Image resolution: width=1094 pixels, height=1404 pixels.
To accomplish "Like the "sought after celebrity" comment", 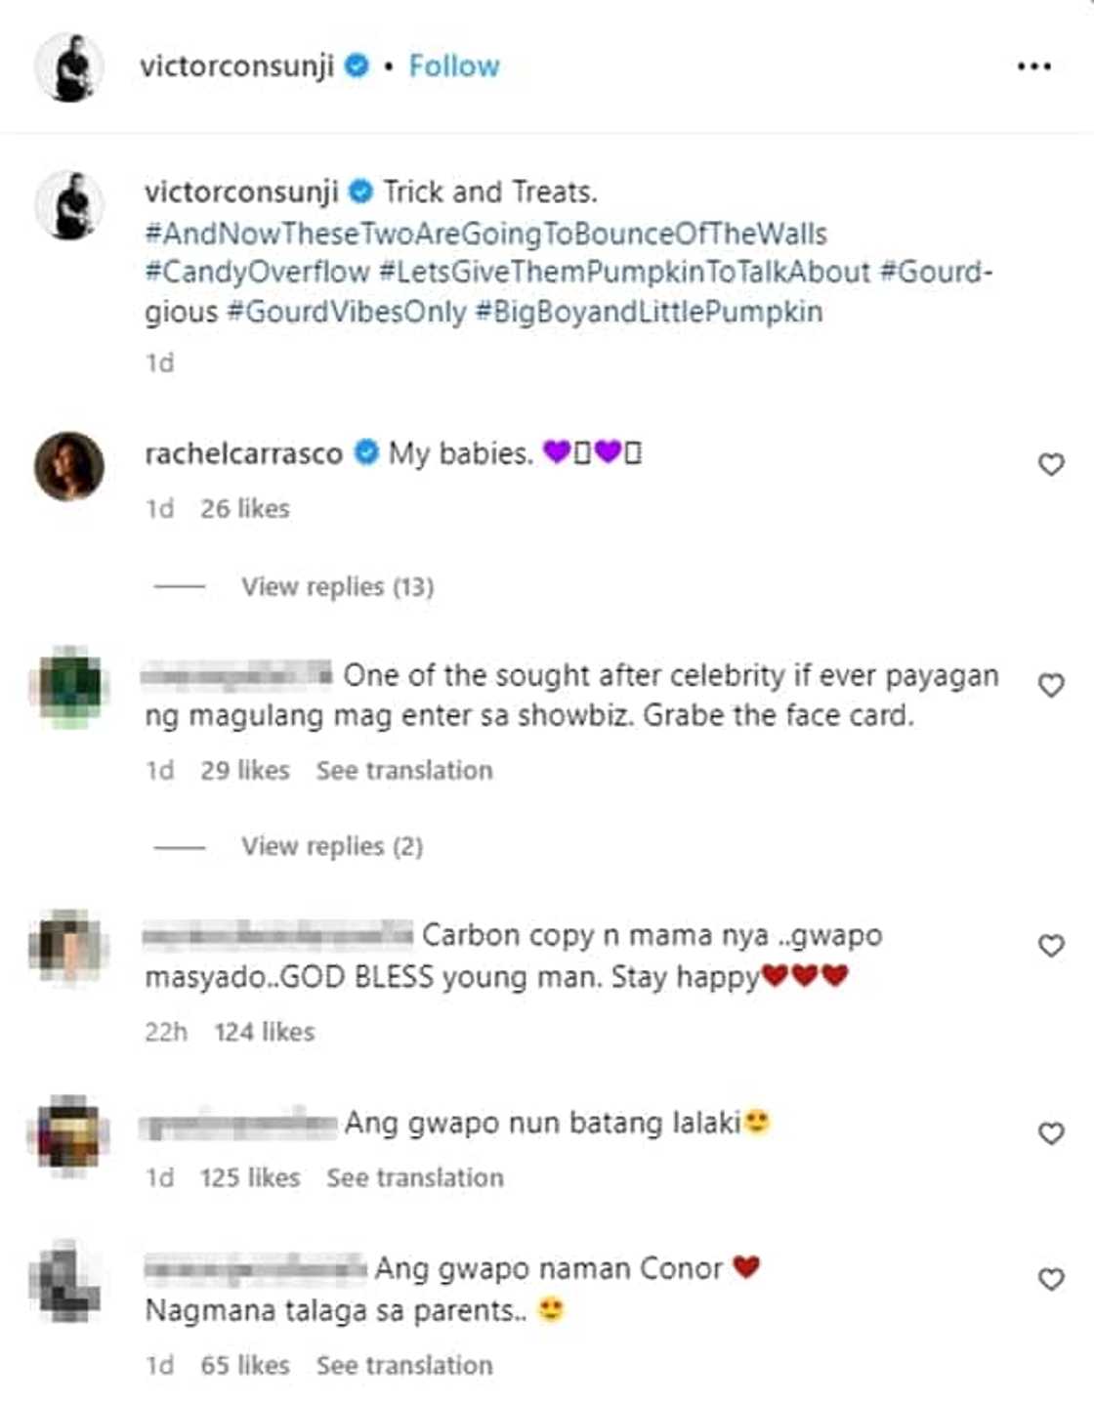I will (x=1051, y=685).
